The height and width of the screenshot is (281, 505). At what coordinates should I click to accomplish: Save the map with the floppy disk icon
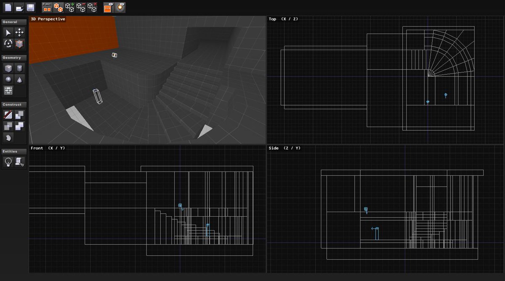point(30,7)
